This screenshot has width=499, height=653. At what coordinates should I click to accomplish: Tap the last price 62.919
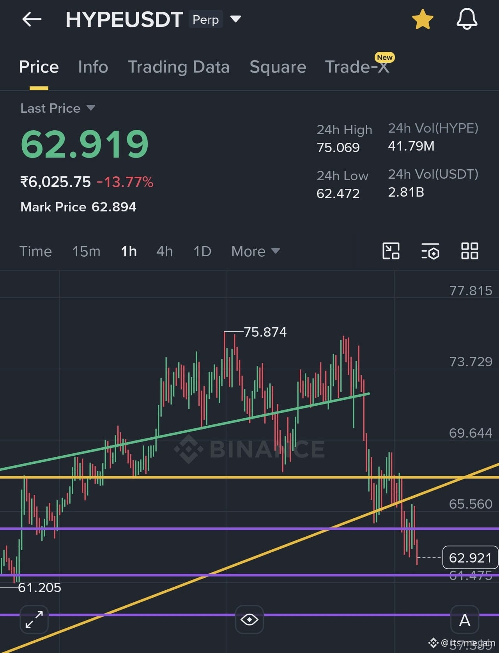tap(85, 144)
